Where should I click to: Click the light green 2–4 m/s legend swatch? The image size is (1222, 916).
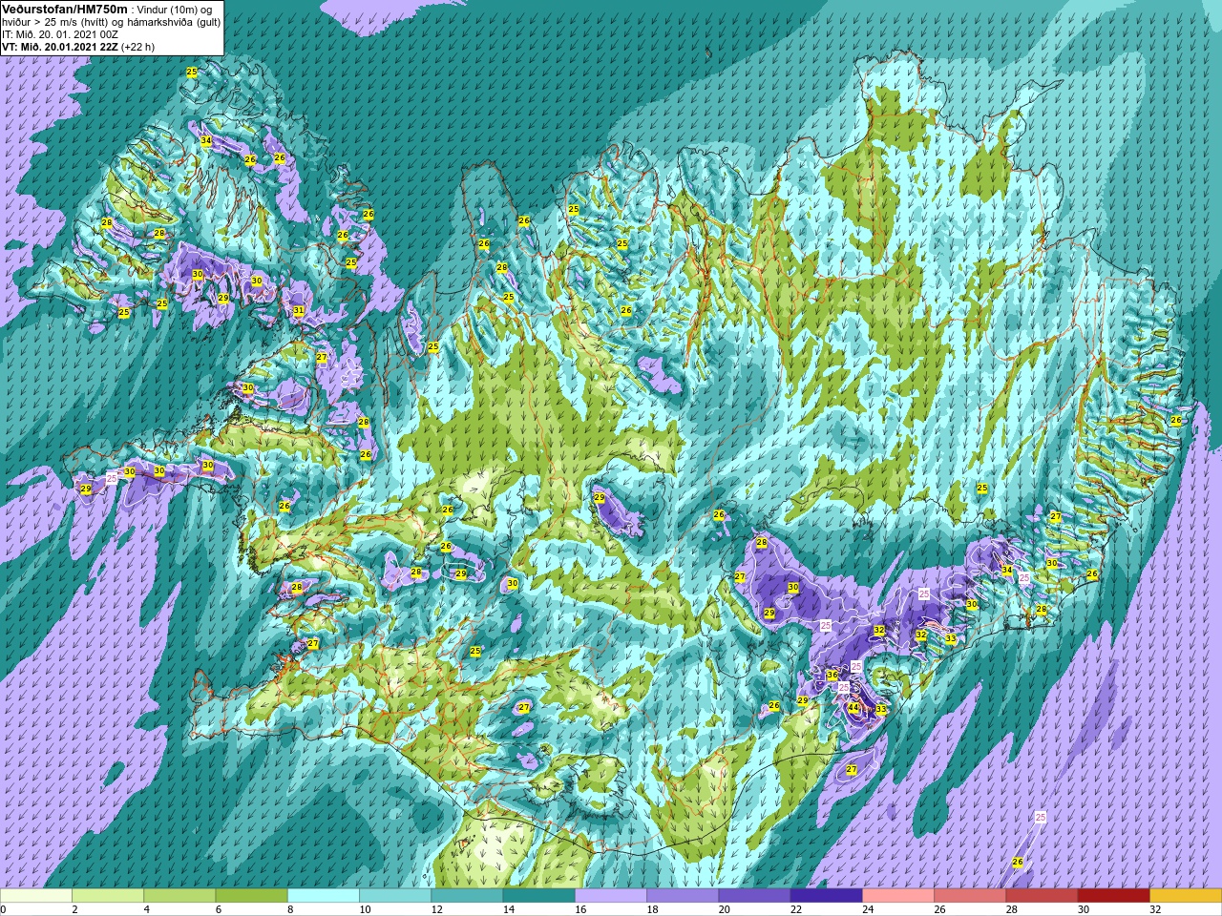[x=108, y=896]
